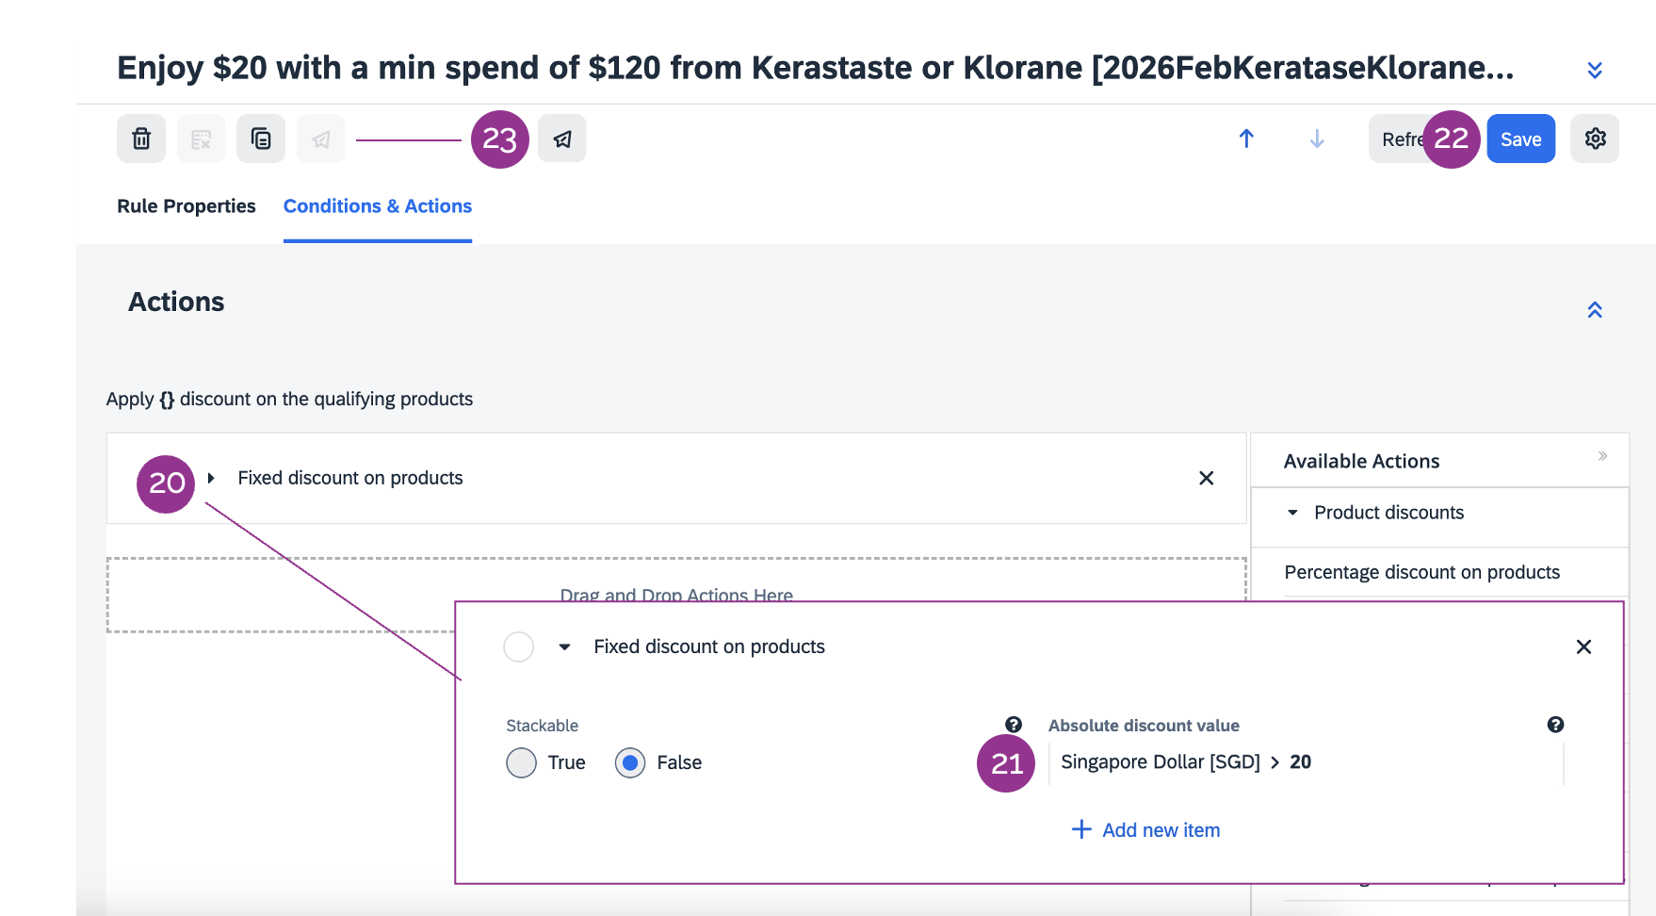This screenshot has height=916, width=1656.
Task: Collapse the Product discounts category
Action: [x=1292, y=513]
